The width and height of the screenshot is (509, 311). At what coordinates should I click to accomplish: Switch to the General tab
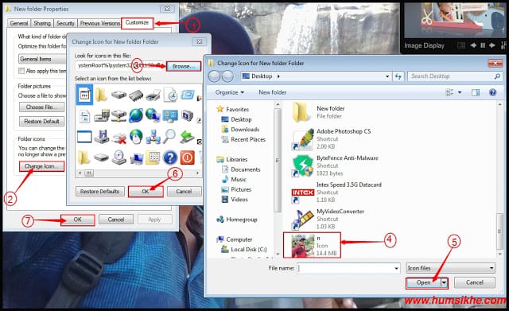(19, 23)
